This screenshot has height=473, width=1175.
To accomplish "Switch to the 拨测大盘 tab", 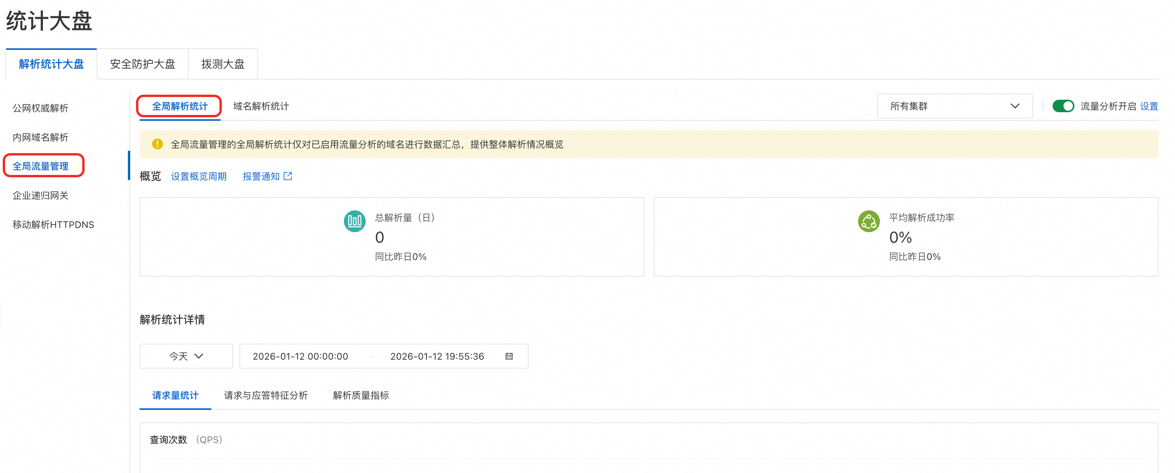I will [x=223, y=64].
